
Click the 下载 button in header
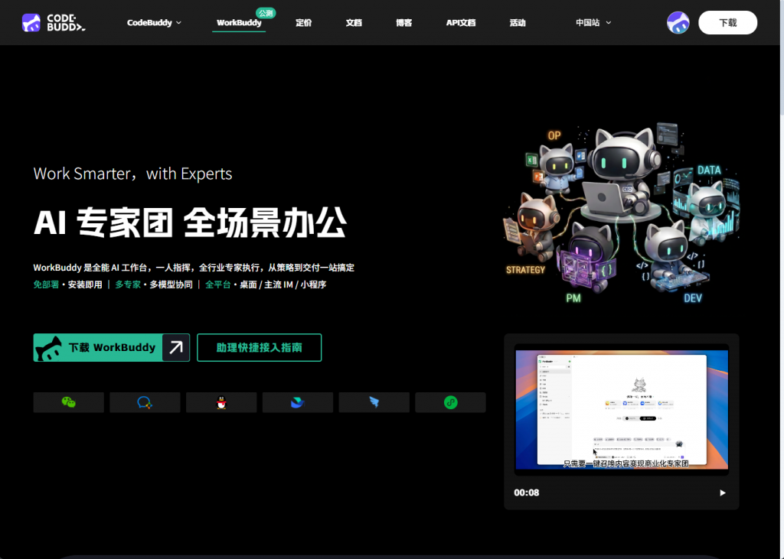727,22
